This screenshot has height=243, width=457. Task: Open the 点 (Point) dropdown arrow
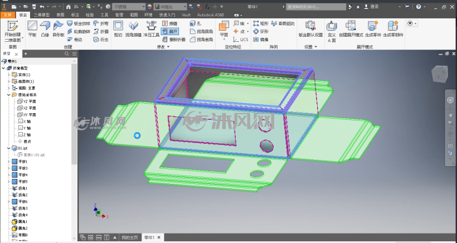pyautogui.click(x=248, y=31)
